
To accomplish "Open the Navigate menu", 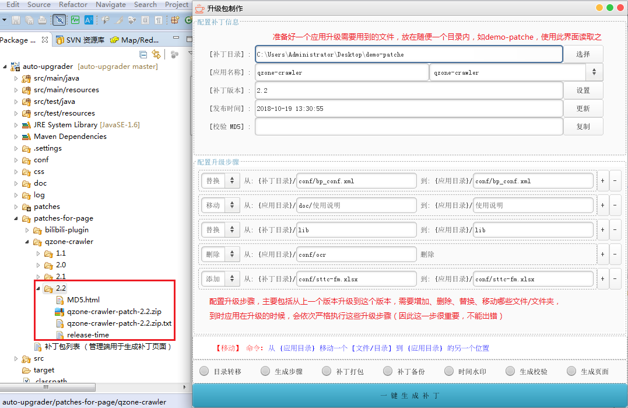I will coord(111,5).
